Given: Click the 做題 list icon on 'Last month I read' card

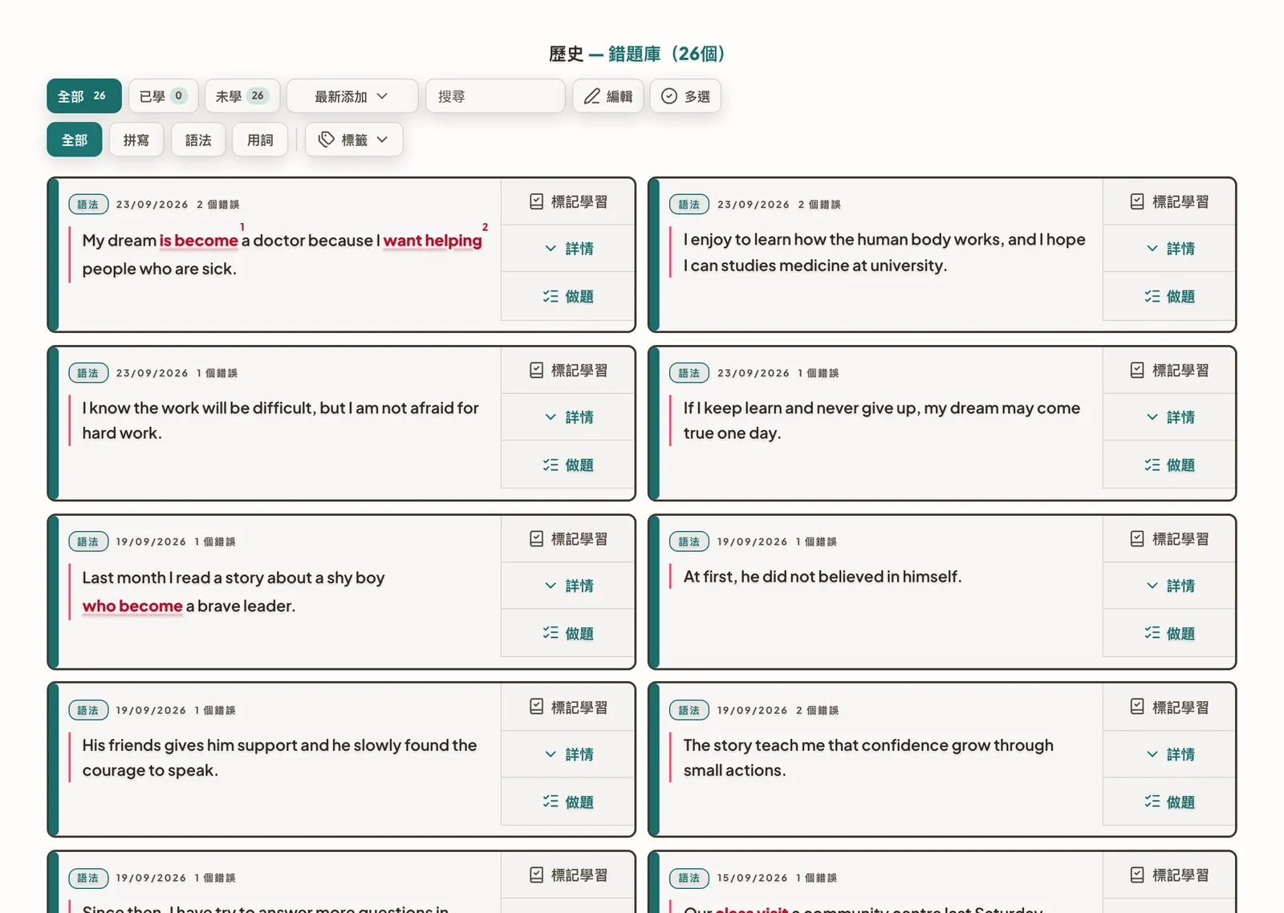Looking at the screenshot, I should tap(551, 633).
